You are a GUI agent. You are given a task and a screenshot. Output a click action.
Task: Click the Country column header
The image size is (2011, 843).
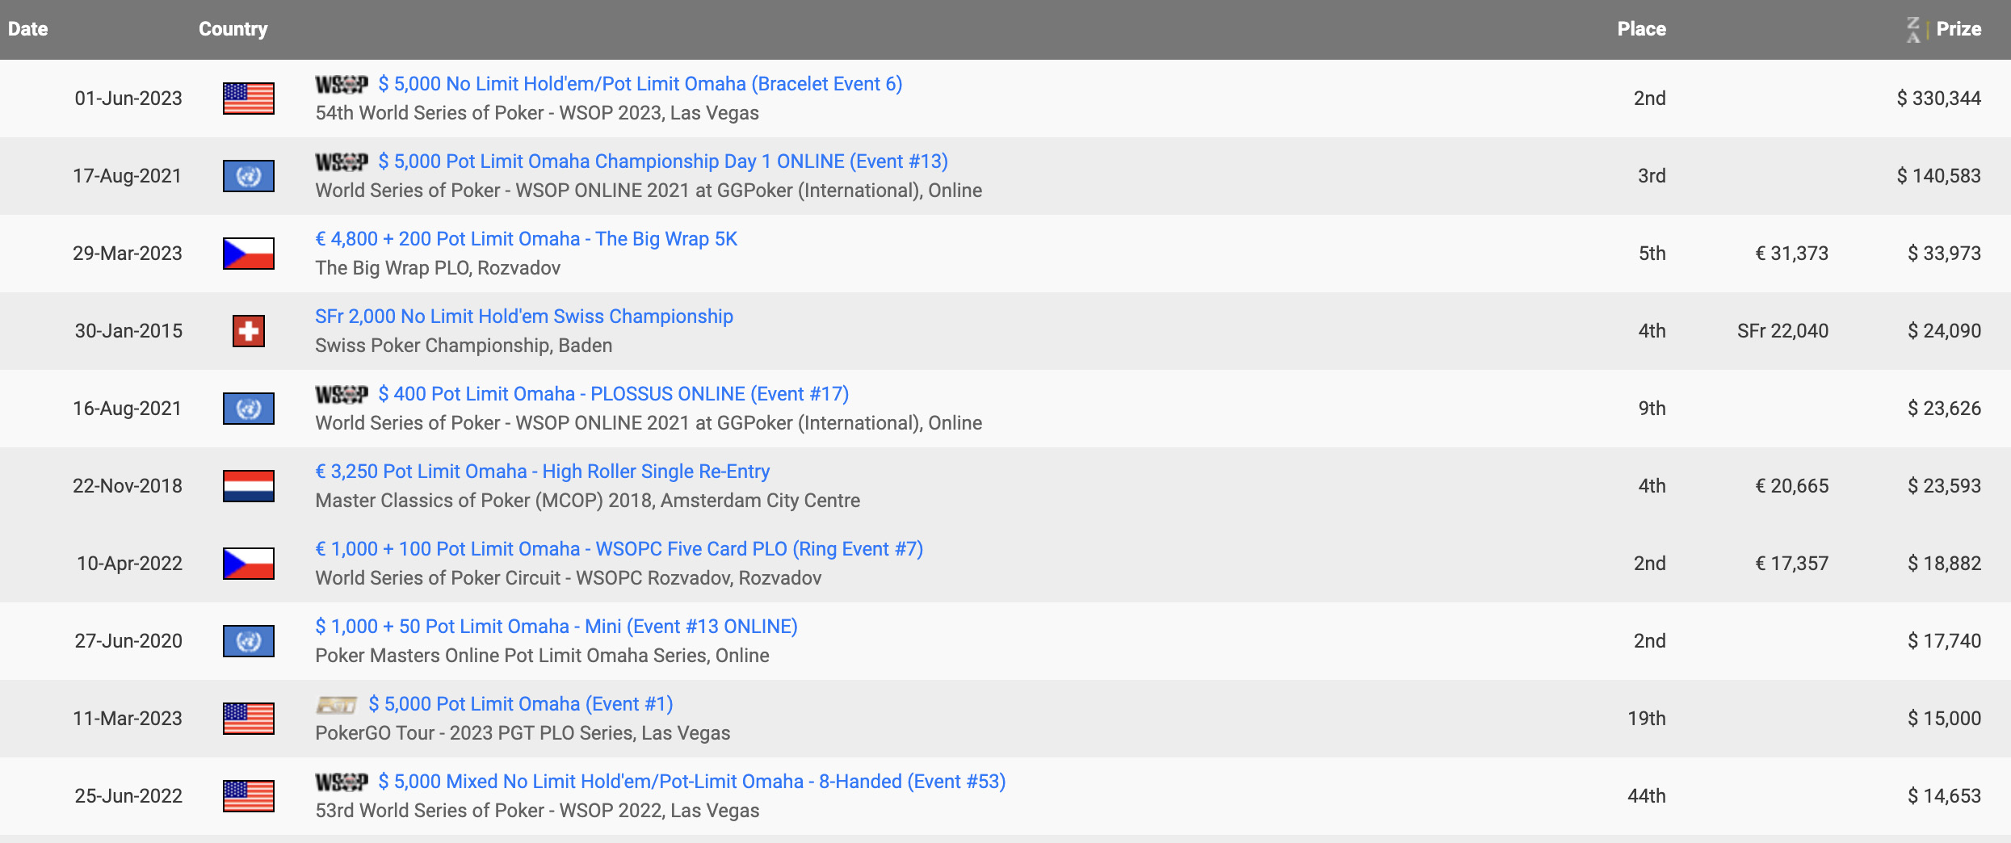pyautogui.click(x=233, y=29)
